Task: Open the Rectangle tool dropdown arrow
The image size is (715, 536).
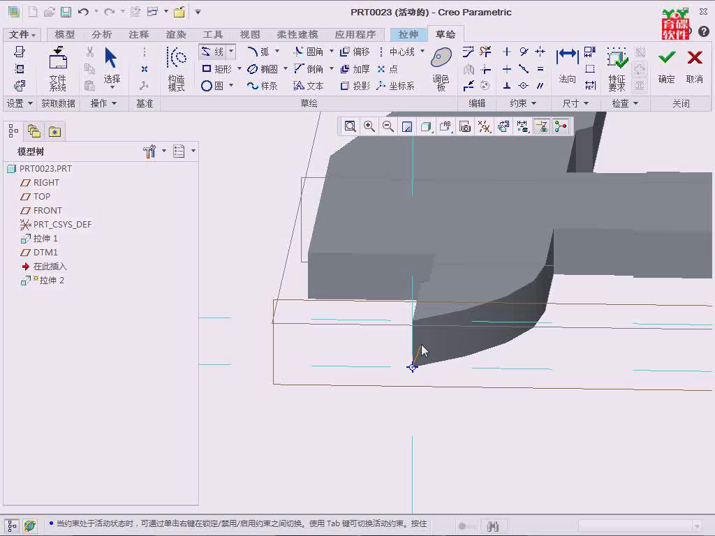Action: click(x=239, y=69)
